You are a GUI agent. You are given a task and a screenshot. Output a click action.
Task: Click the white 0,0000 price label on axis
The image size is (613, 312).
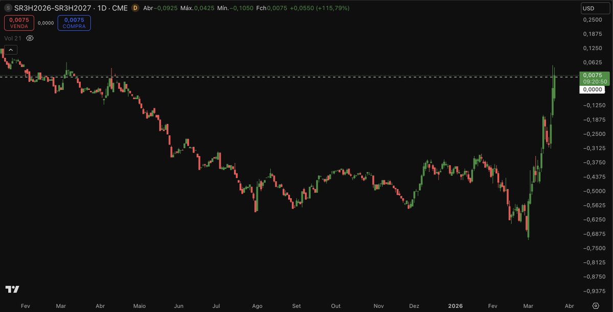[592, 89]
